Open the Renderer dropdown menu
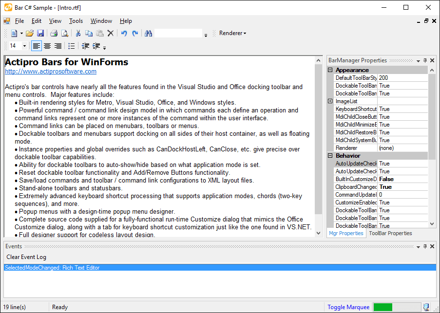This screenshot has height=313, width=440. [x=232, y=33]
